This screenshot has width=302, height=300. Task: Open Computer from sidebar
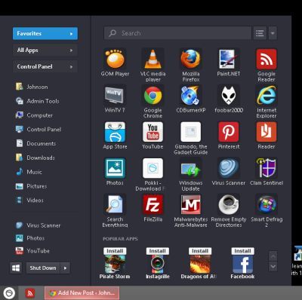34,115
